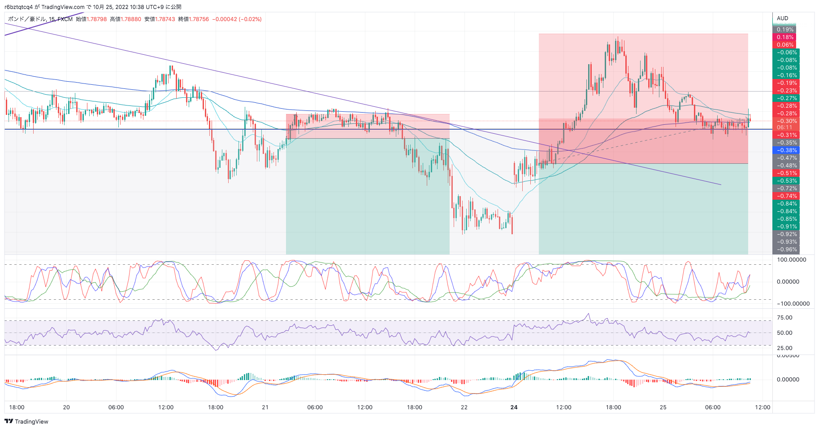Click the 終値1.78756 close value
The width and height of the screenshot is (819, 429).
tap(194, 19)
